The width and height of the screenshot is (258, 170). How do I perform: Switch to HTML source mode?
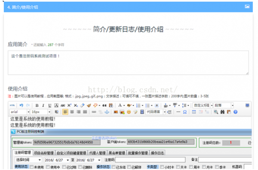tap(12, 105)
